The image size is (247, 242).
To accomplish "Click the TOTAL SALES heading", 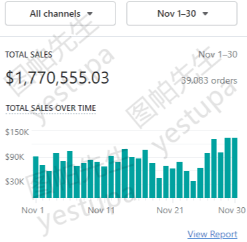I will pyautogui.click(x=29, y=55).
